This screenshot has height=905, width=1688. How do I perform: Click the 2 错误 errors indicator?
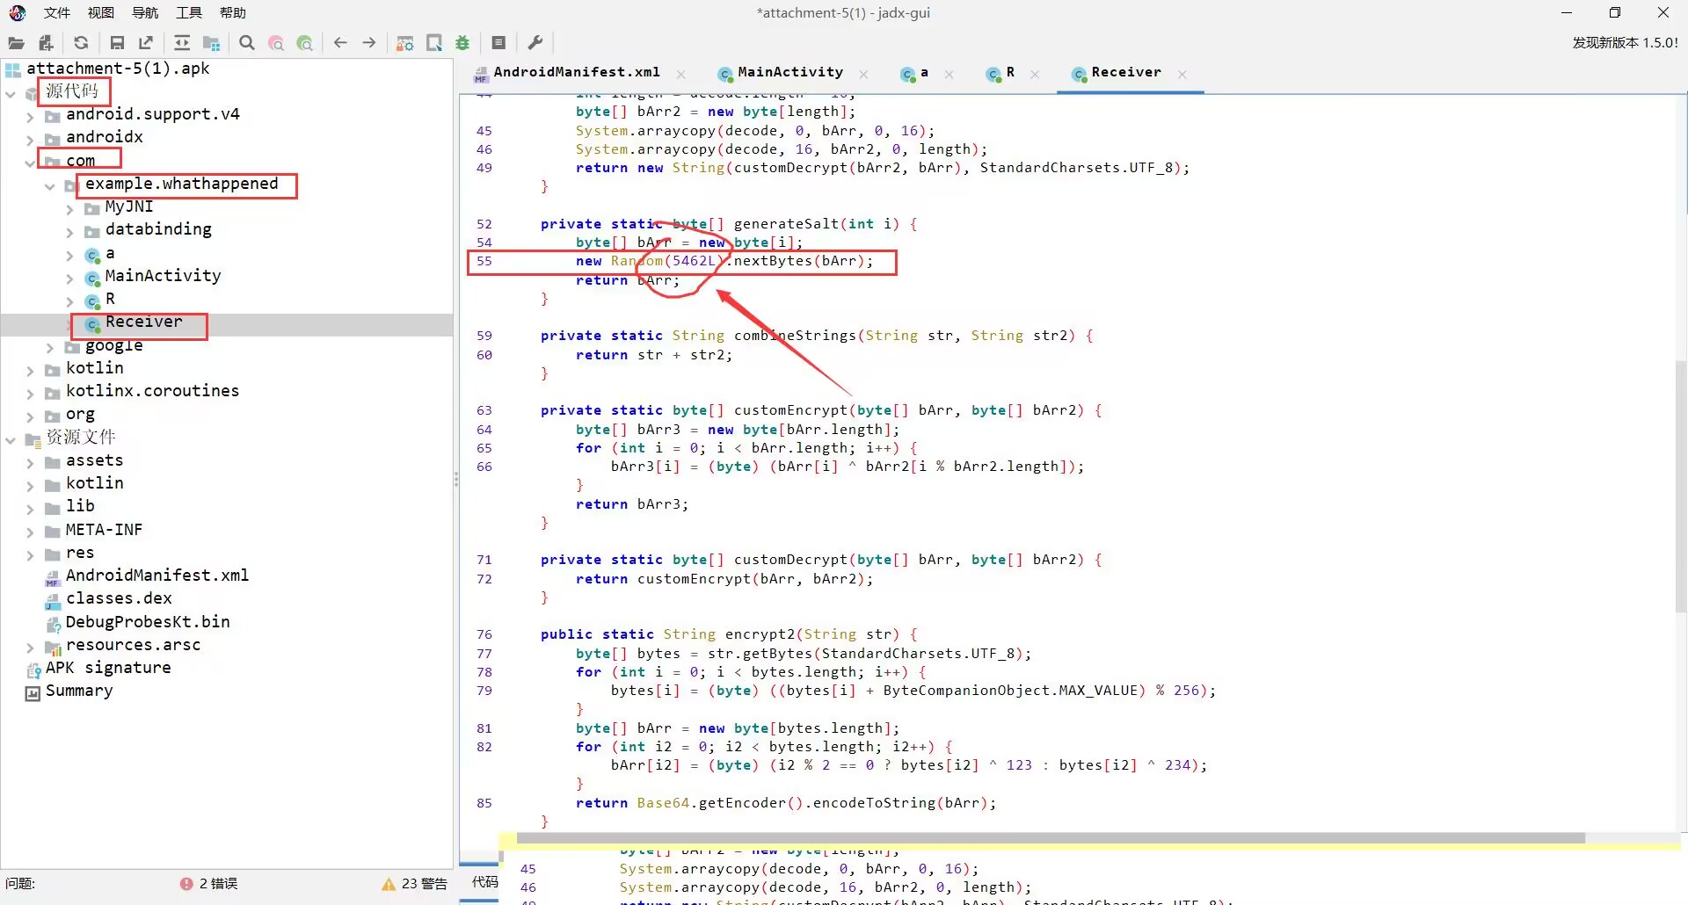pos(208,884)
